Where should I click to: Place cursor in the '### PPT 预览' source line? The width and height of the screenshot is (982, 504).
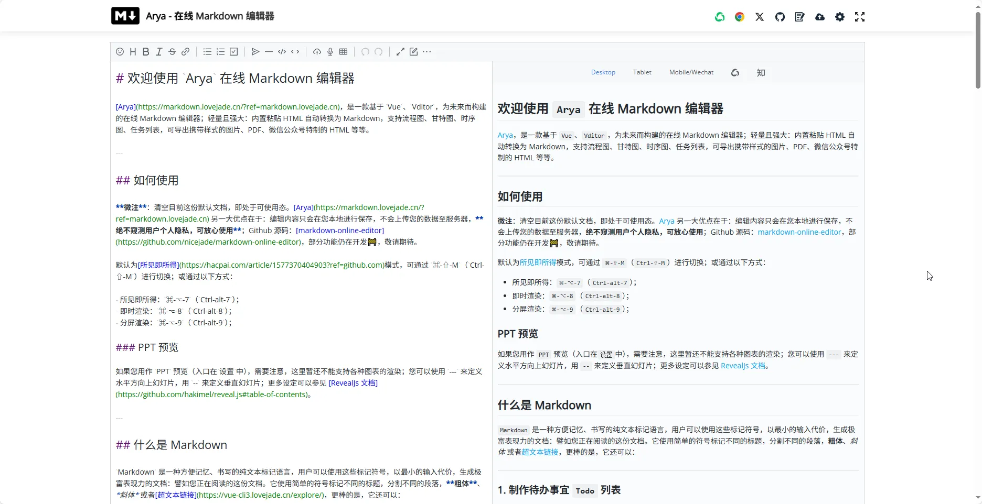tap(147, 348)
